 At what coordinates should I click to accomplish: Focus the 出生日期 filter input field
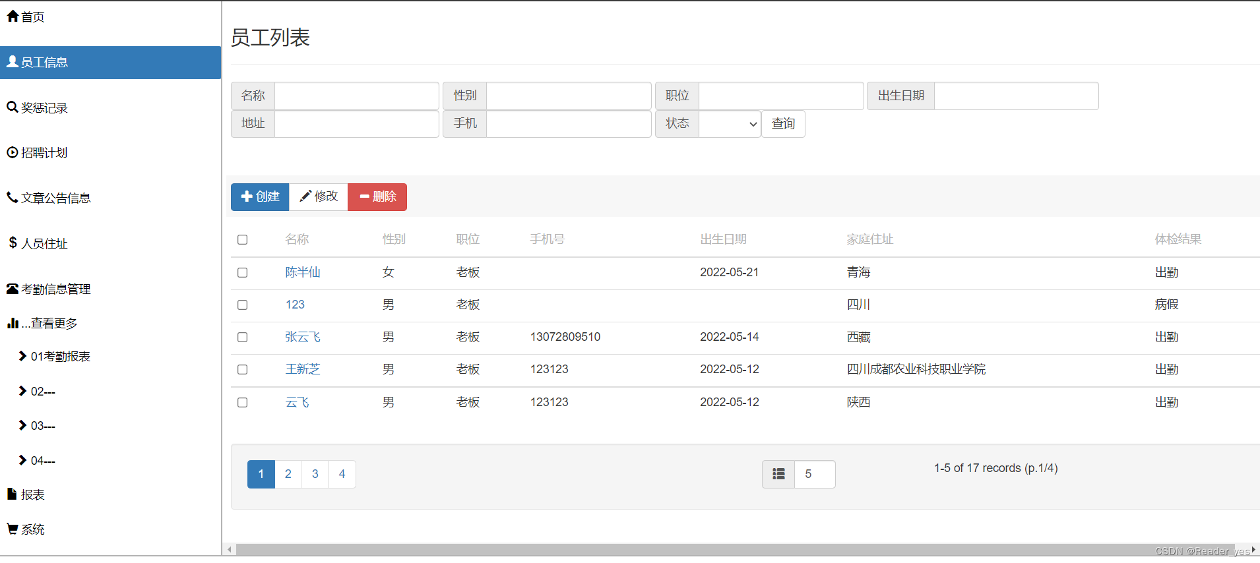pyautogui.click(x=1017, y=96)
